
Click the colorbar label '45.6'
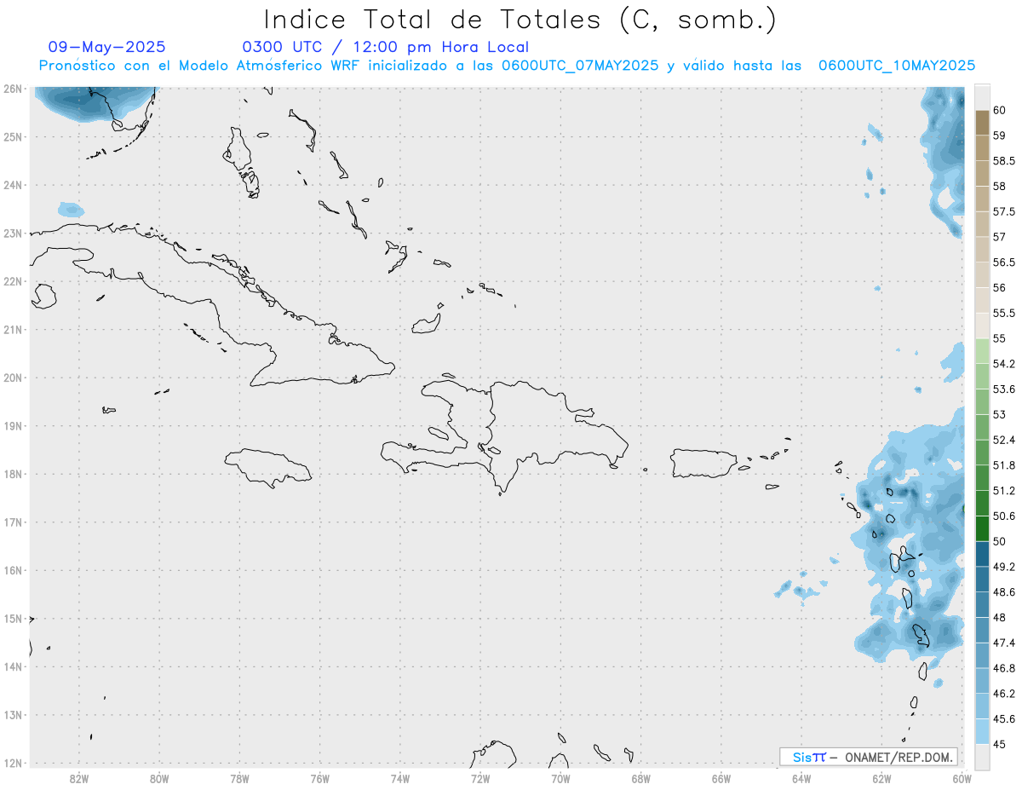[x=1003, y=718]
